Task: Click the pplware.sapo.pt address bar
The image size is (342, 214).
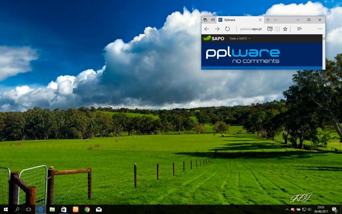Action: [x=251, y=29]
